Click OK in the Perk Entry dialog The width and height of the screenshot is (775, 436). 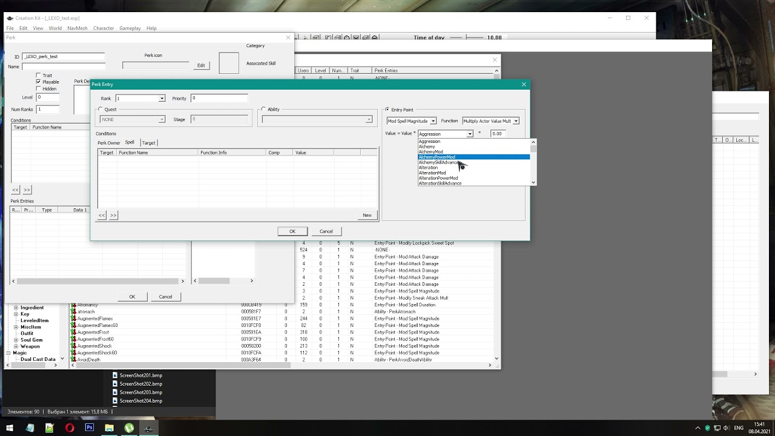pos(292,231)
